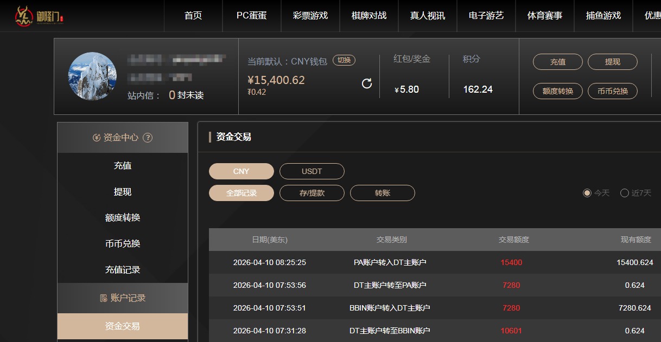Click the 充值 button in the account header
The width and height of the screenshot is (661, 342).
pos(557,62)
